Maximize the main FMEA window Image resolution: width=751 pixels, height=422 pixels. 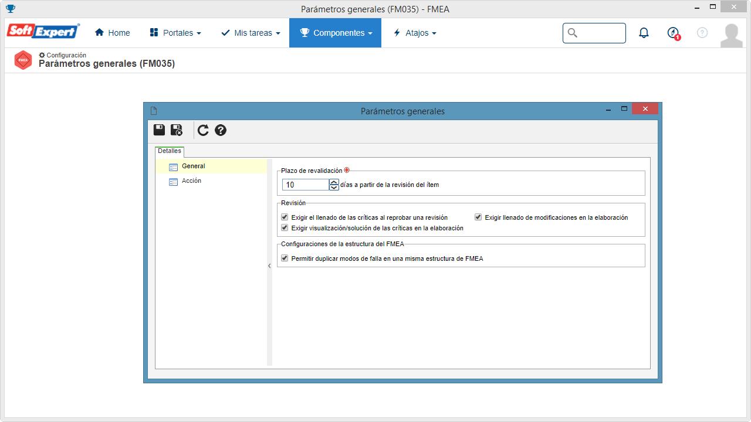pyautogui.click(x=713, y=7)
